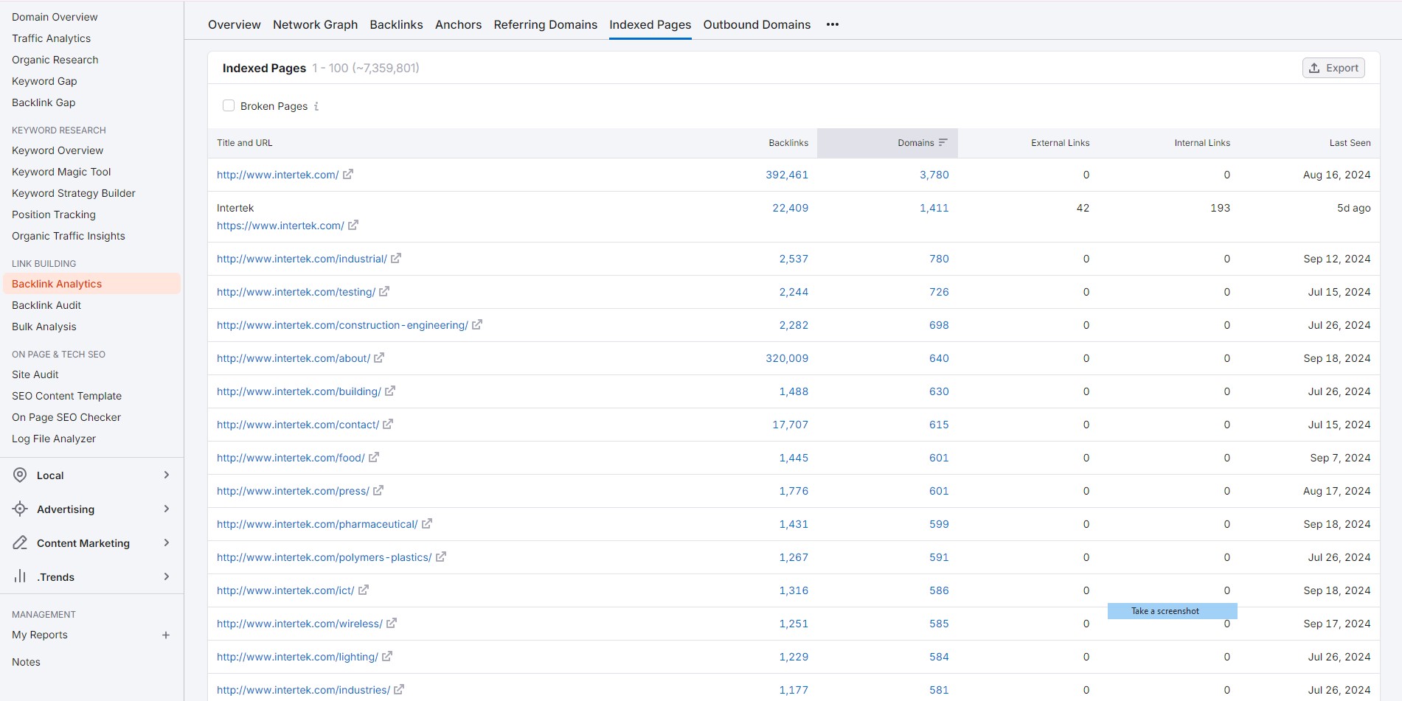
Task: Open Traffic Analytics in sidebar
Action: tap(51, 38)
